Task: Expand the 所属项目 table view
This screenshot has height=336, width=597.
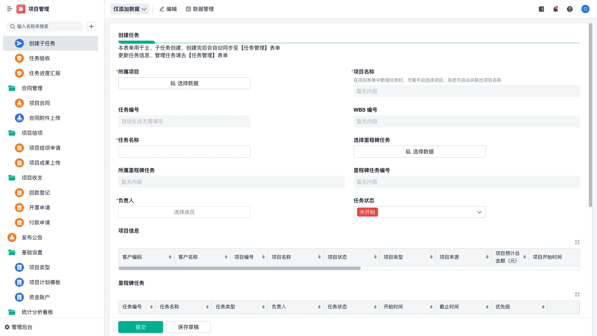Action: coord(577,242)
